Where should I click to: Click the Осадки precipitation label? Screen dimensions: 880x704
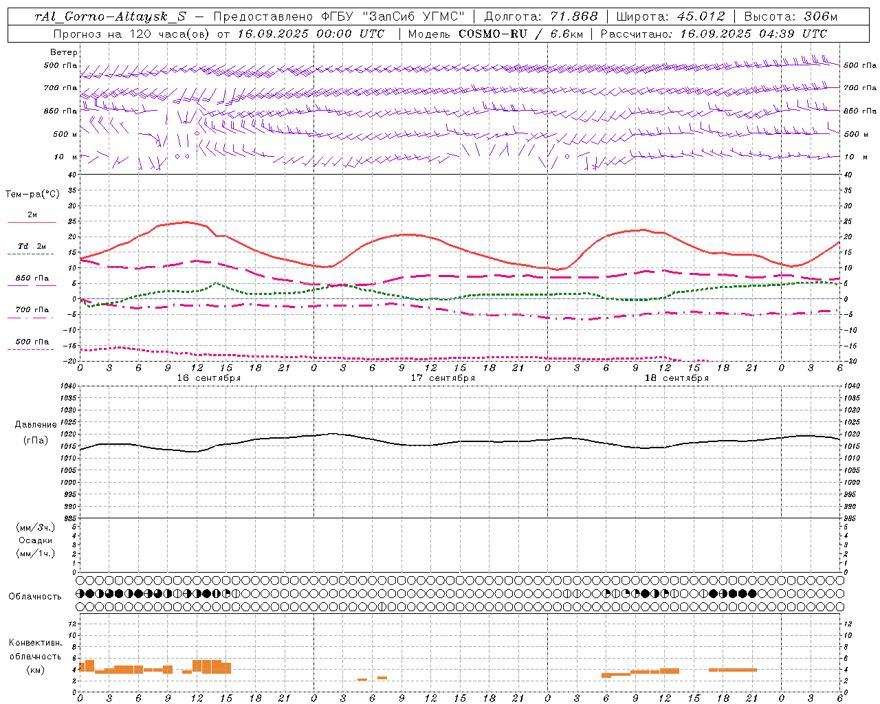(x=36, y=540)
